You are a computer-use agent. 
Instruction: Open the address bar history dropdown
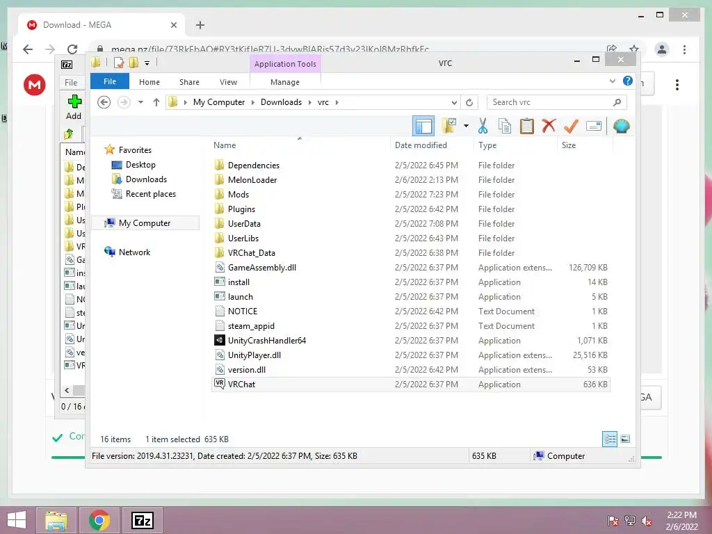click(454, 102)
